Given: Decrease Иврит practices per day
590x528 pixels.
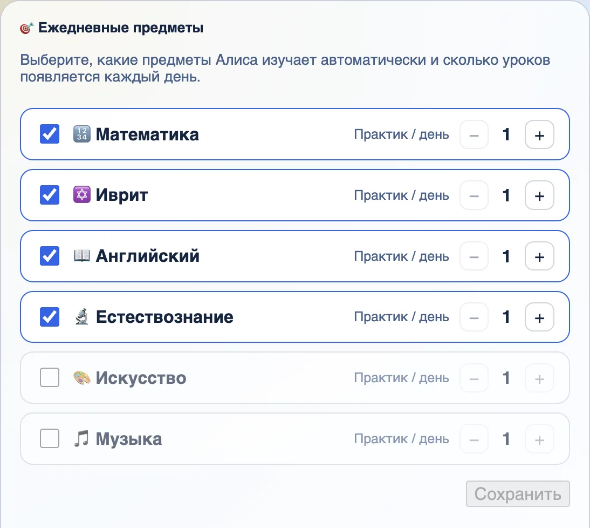Looking at the screenshot, I should pyautogui.click(x=474, y=195).
